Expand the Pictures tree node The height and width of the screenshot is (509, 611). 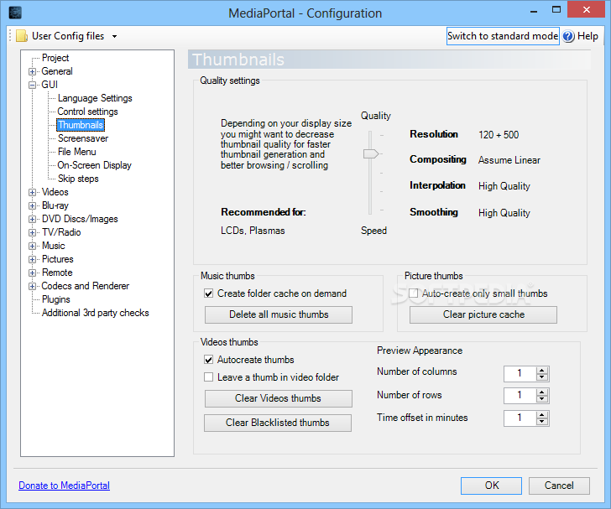(x=33, y=259)
